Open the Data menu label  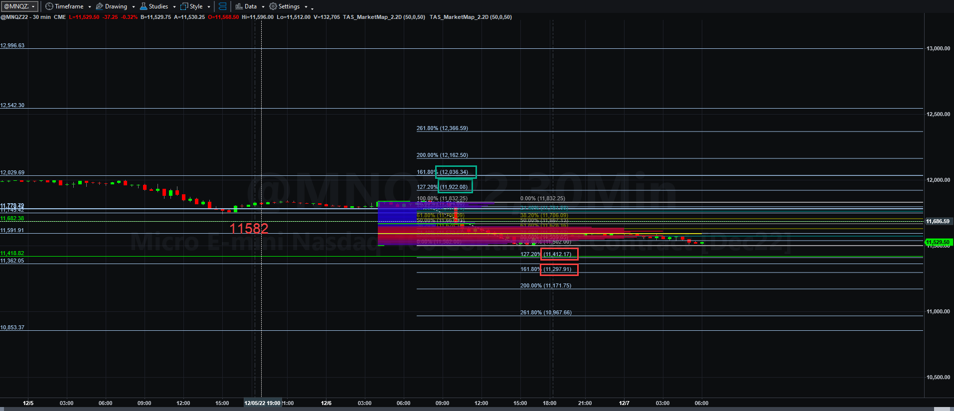[x=251, y=6]
